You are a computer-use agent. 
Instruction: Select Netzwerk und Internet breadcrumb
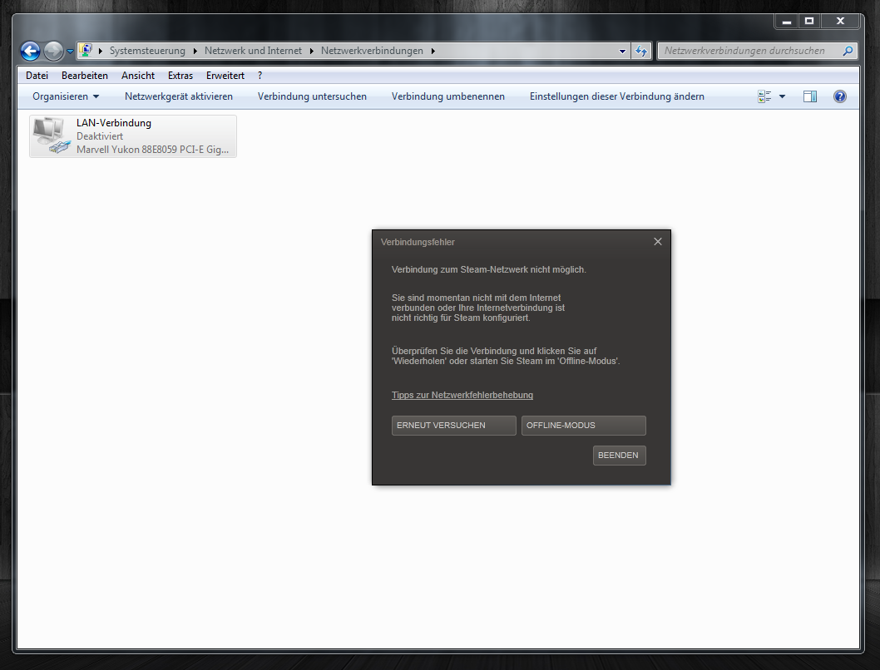253,51
